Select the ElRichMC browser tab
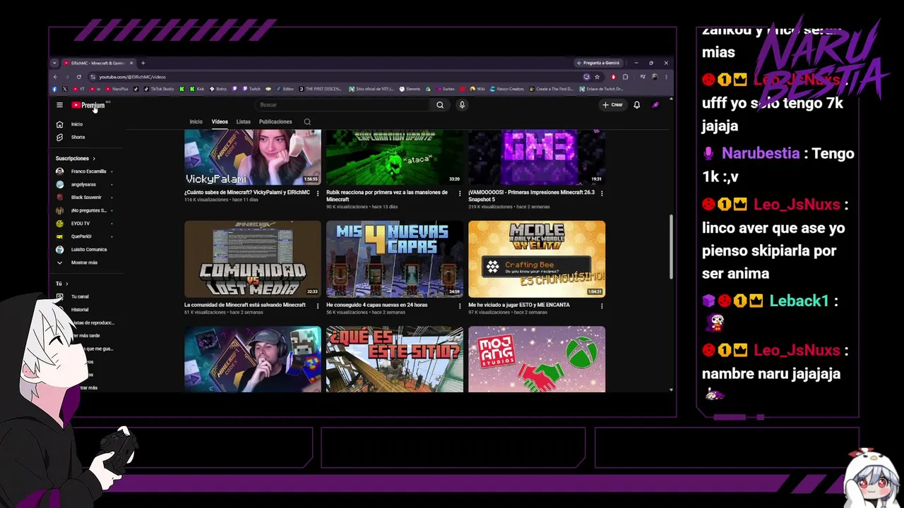 pos(97,63)
